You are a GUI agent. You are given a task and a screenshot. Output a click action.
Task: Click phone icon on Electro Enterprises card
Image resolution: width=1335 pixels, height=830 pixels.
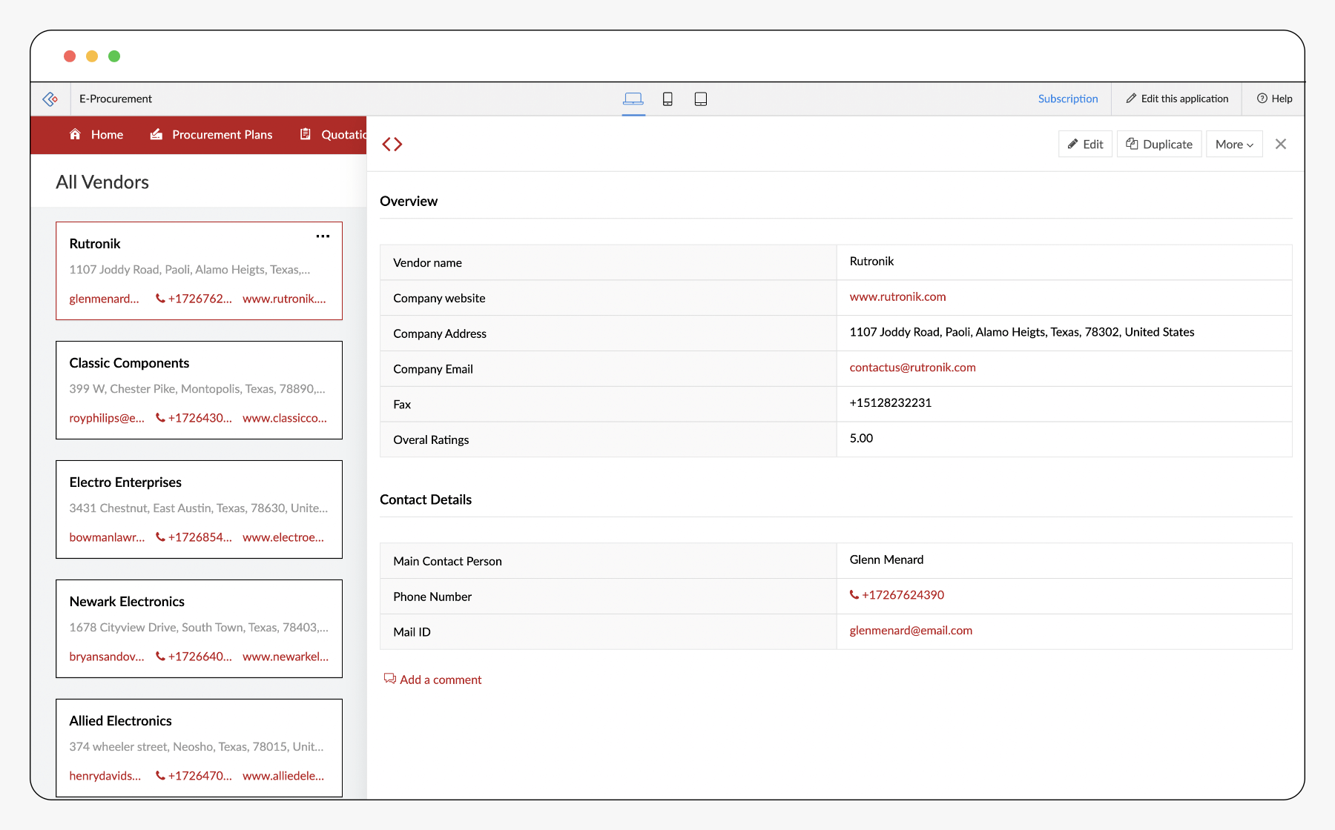click(x=160, y=537)
